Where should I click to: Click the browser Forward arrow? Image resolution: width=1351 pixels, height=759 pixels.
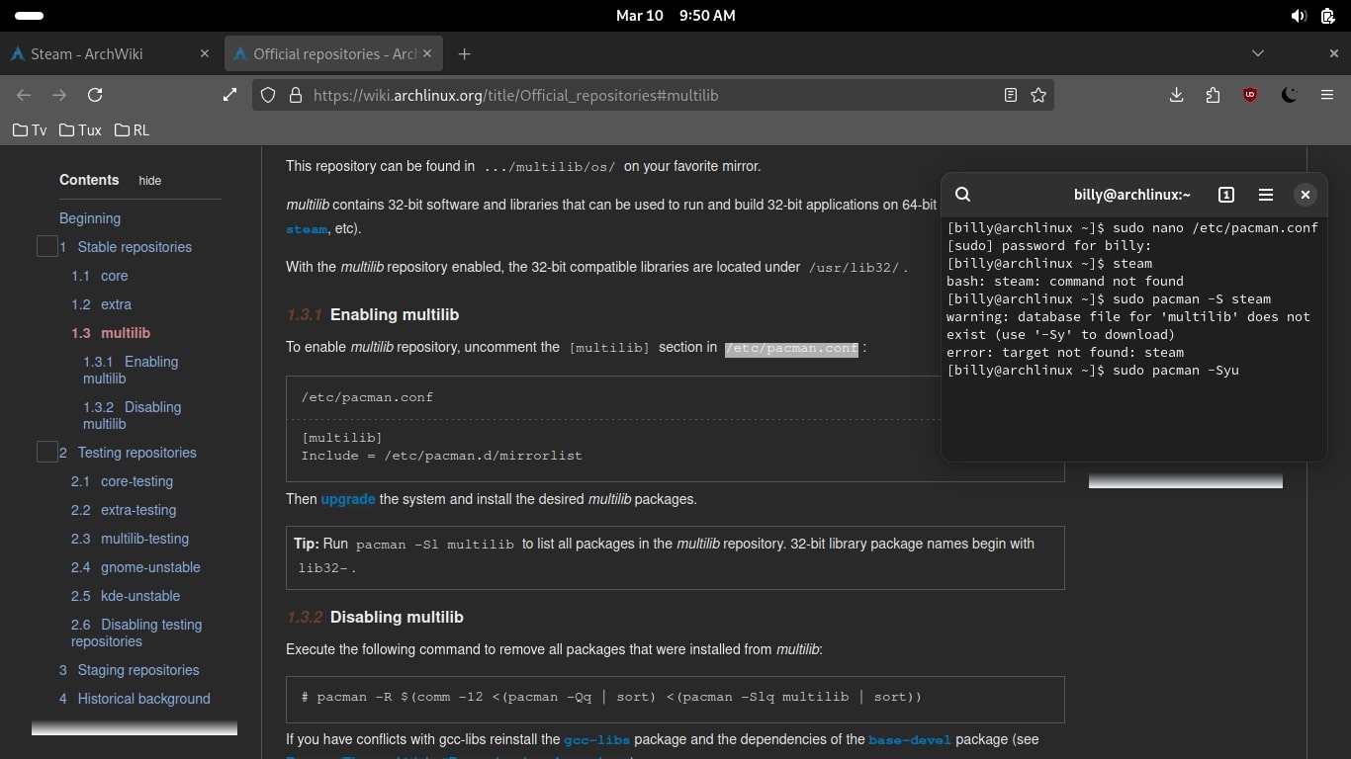click(x=59, y=95)
